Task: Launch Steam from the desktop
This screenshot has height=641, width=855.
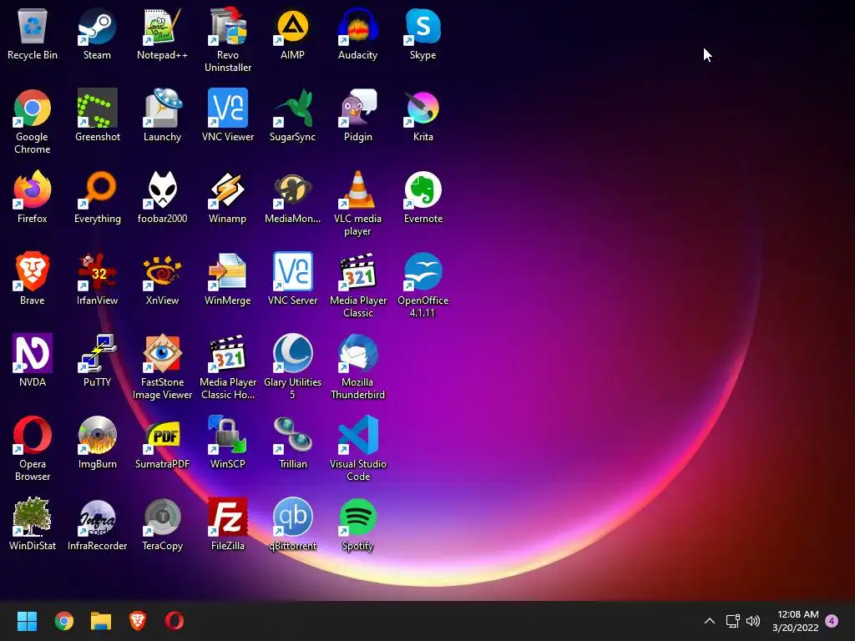Action: click(97, 27)
